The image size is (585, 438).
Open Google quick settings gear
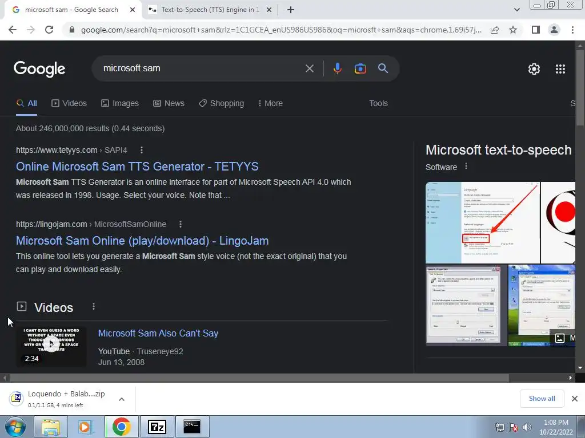click(534, 69)
